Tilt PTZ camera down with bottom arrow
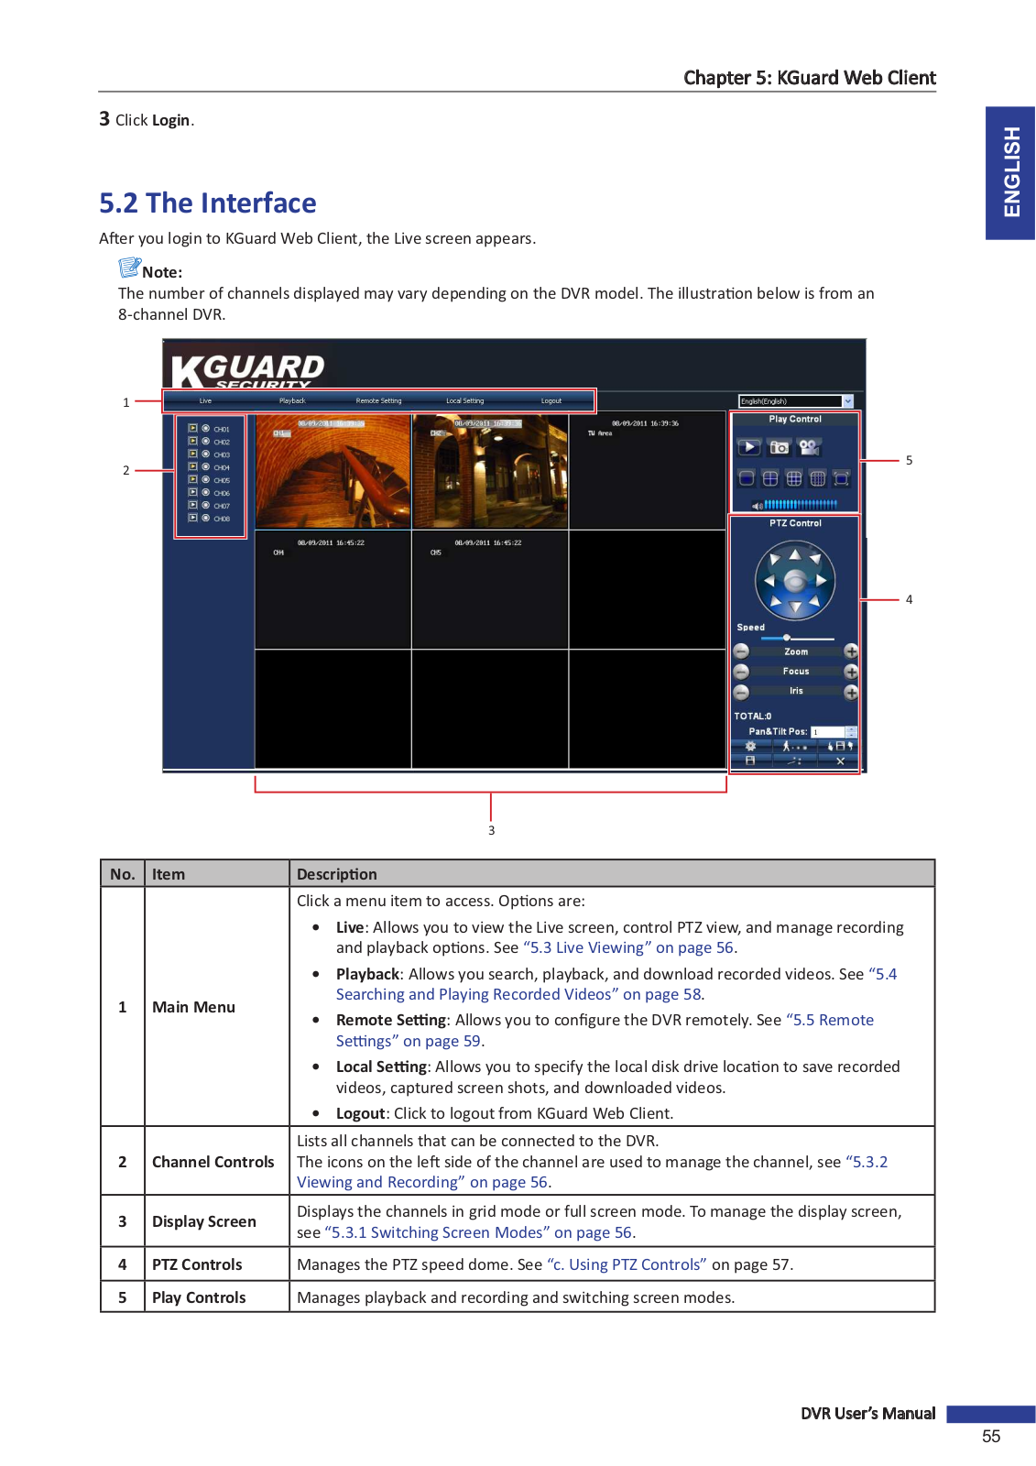This screenshot has height=1466, width=1036. pyautogui.click(x=795, y=607)
